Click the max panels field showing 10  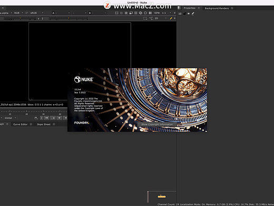180,14
